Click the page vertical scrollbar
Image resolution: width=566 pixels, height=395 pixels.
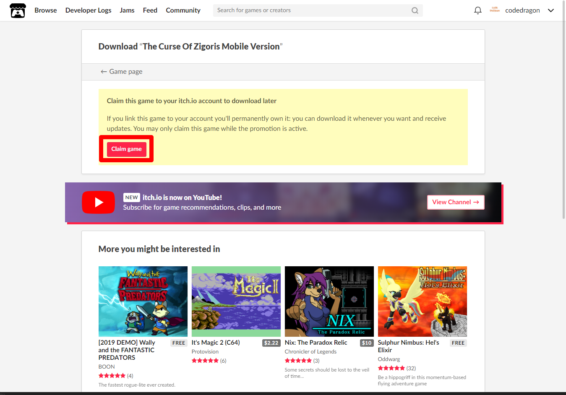pyautogui.click(x=563, y=110)
